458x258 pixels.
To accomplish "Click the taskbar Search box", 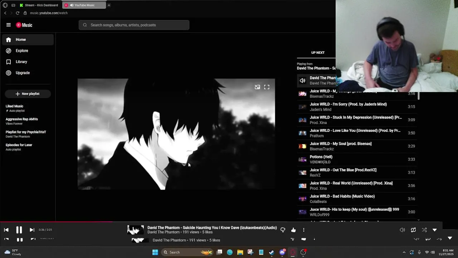I will point(187,252).
